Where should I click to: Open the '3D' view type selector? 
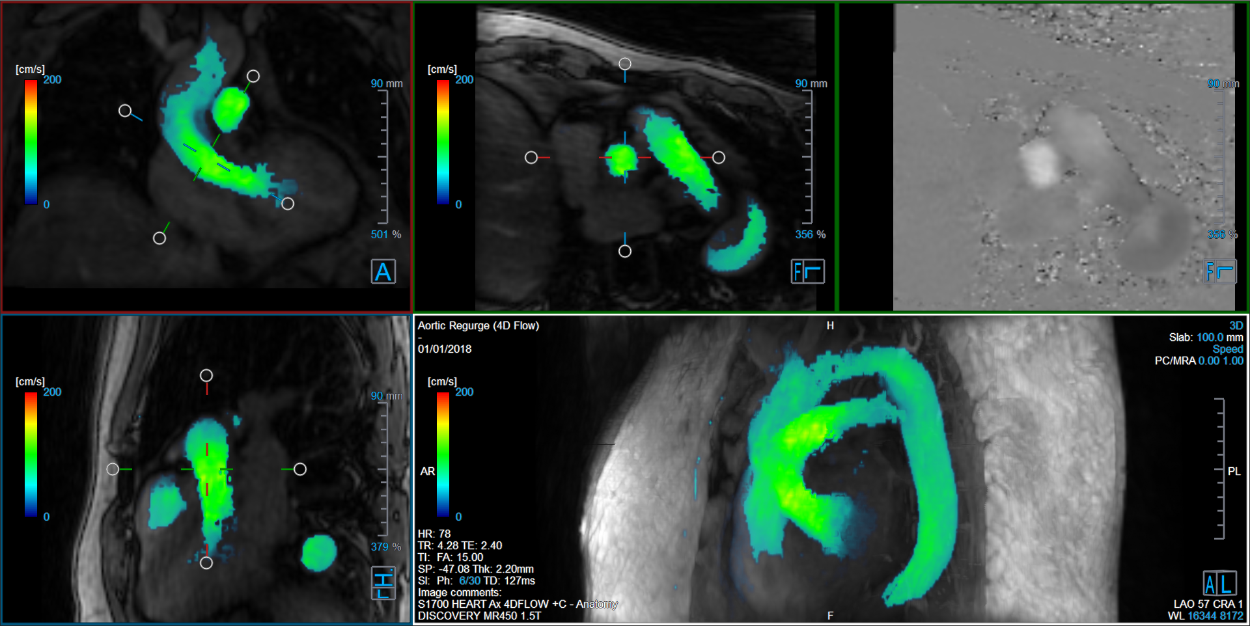tap(1236, 325)
